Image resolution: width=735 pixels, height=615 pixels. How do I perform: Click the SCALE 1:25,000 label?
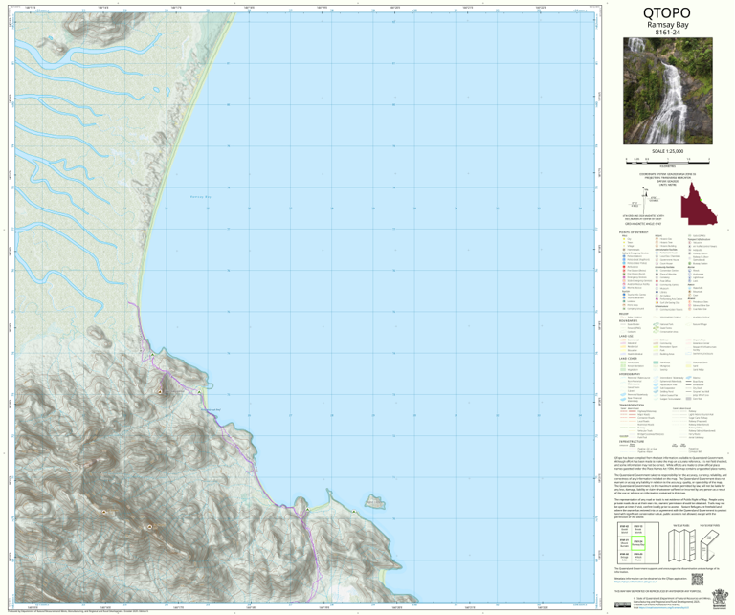667,151
